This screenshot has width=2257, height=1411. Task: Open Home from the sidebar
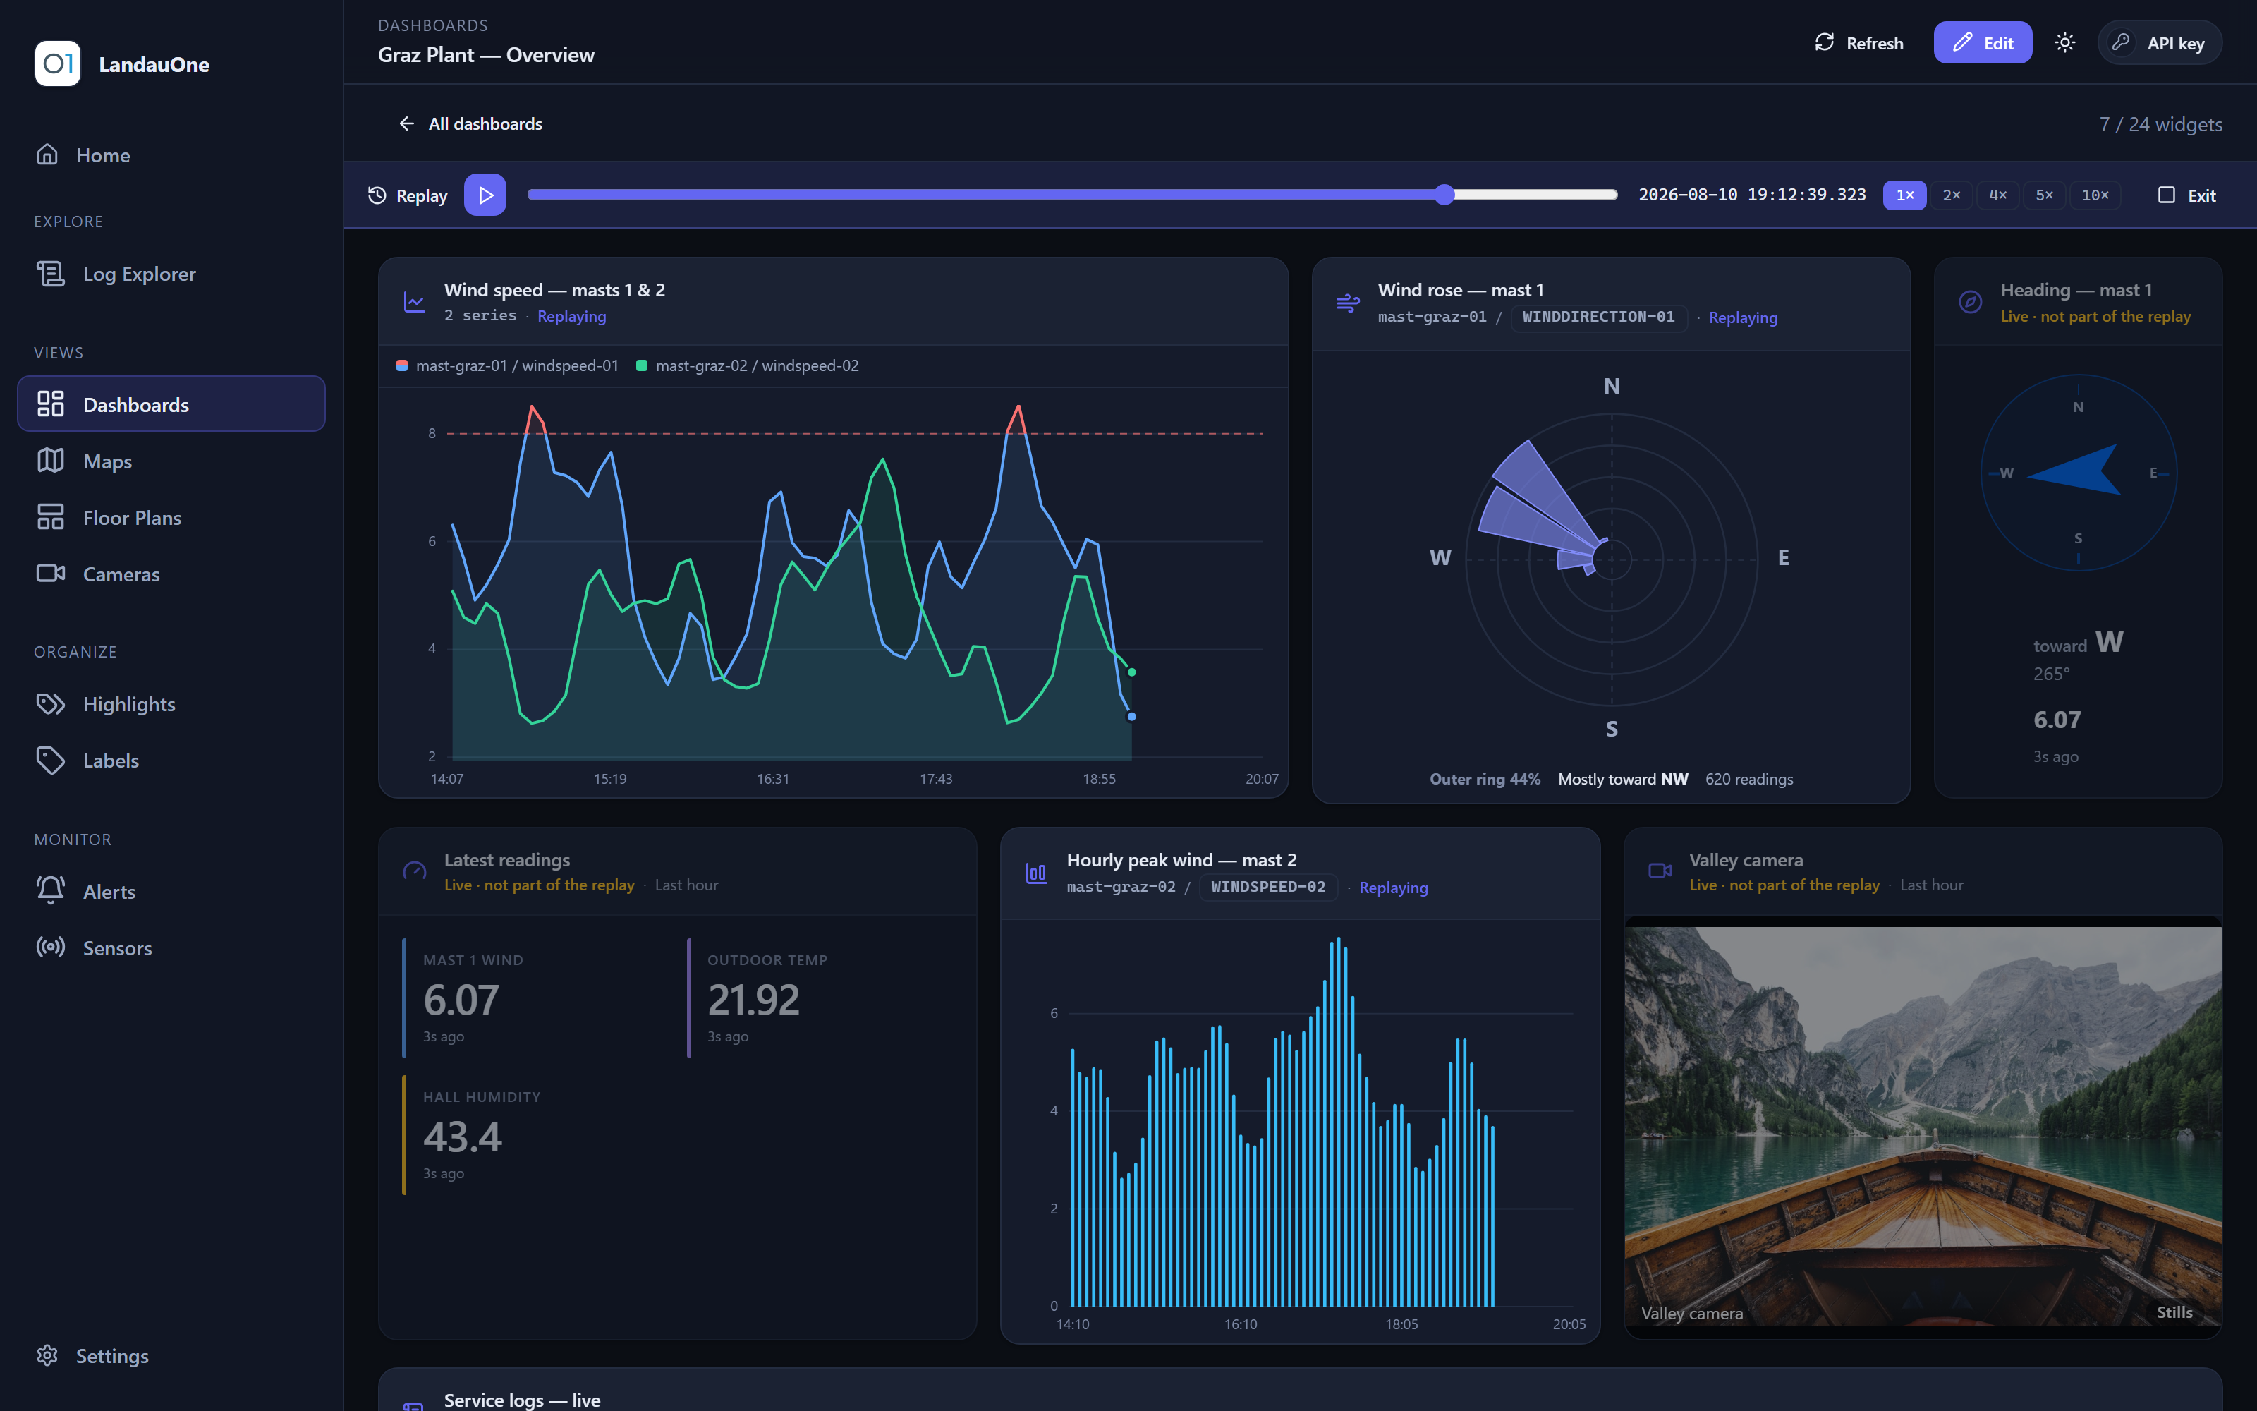(x=171, y=155)
